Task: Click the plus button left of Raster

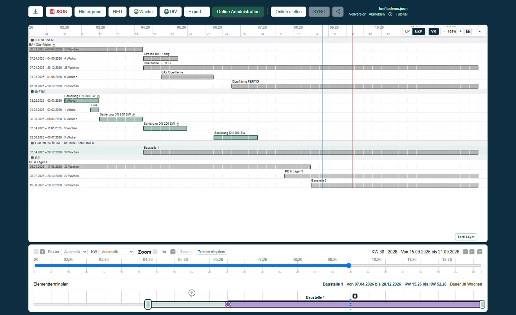Action: [x=42, y=252]
